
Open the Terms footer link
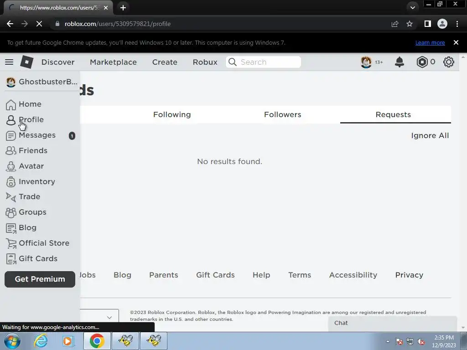point(300,275)
